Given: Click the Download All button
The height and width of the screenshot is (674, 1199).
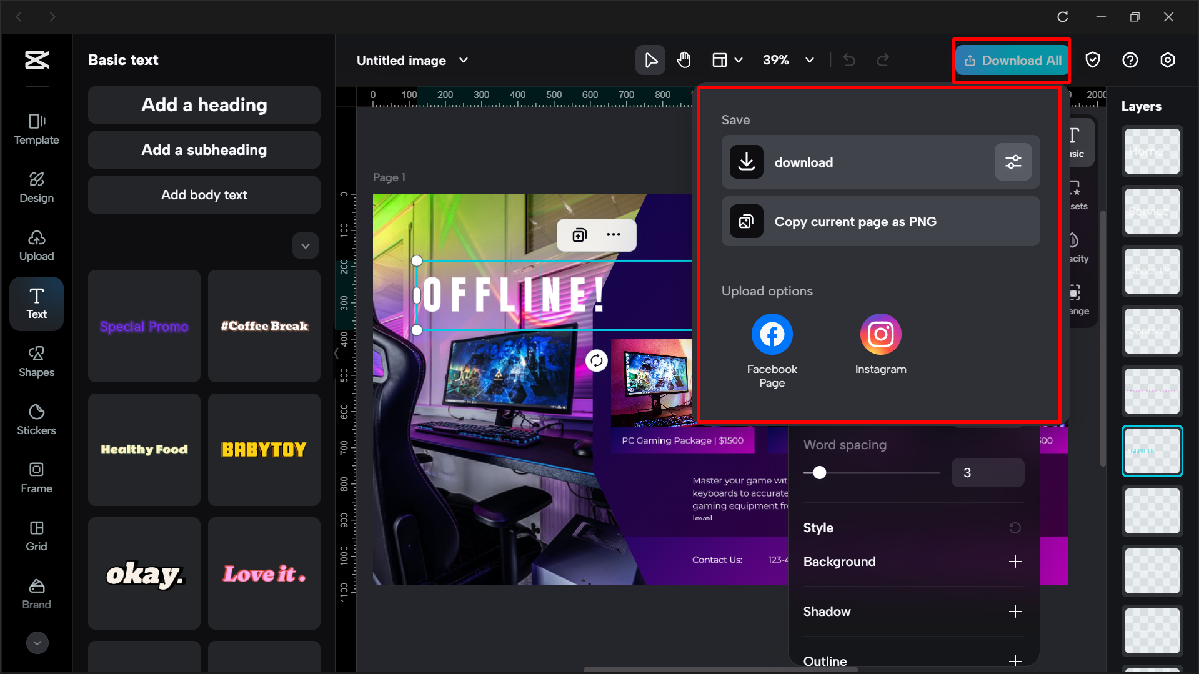Looking at the screenshot, I should (x=1011, y=60).
